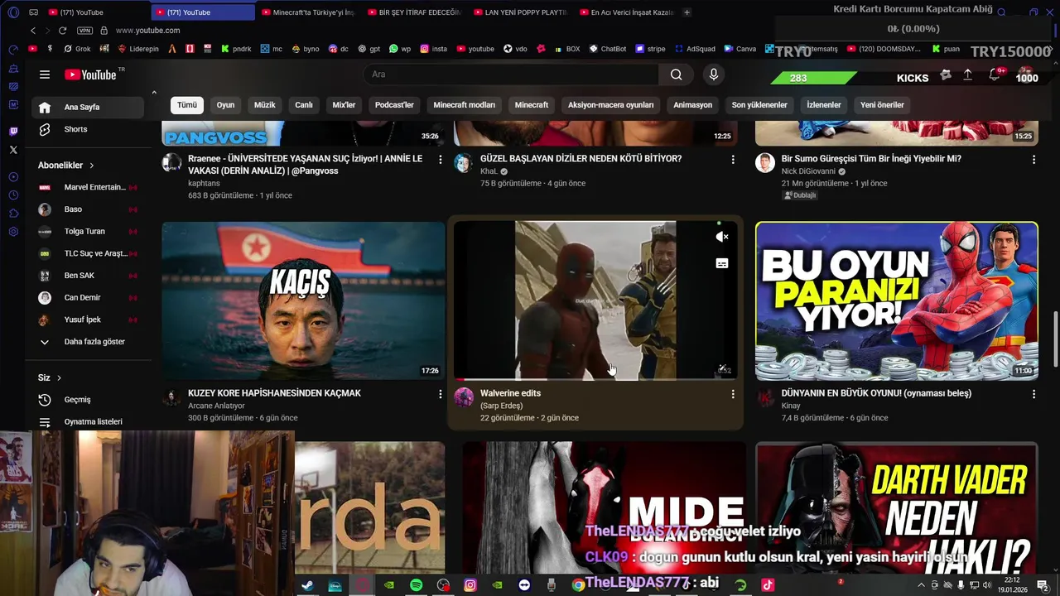Expand the Siz section arrow
1060x596 pixels.
tap(59, 378)
